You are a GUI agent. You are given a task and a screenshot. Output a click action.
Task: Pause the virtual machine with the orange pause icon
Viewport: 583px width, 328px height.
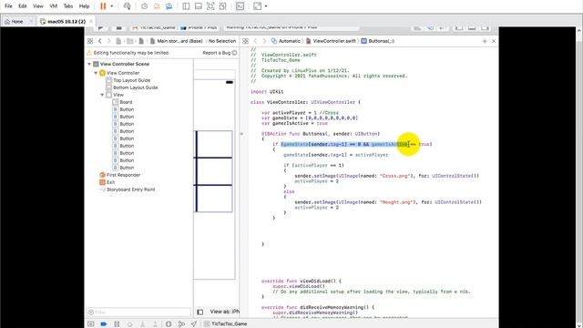pyautogui.click(x=103, y=6)
